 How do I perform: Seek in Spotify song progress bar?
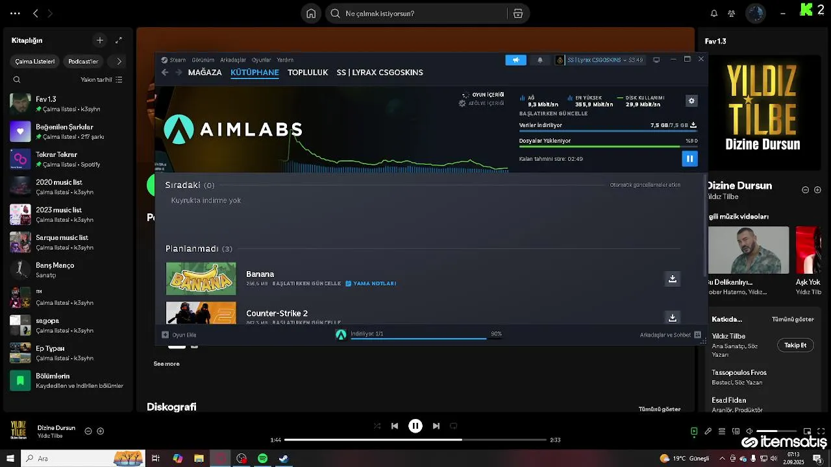click(415, 440)
